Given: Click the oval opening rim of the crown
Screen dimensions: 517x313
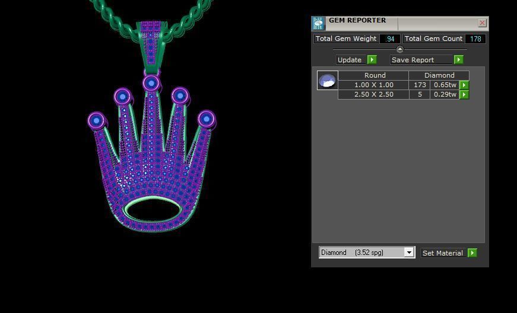Looking at the screenshot, I should (152, 210).
